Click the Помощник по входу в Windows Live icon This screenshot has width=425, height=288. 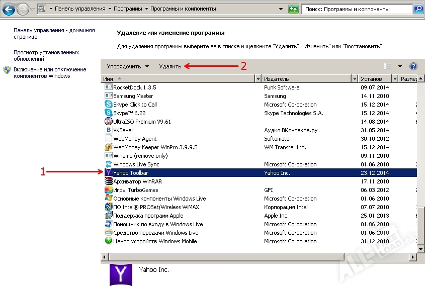(x=109, y=224)
